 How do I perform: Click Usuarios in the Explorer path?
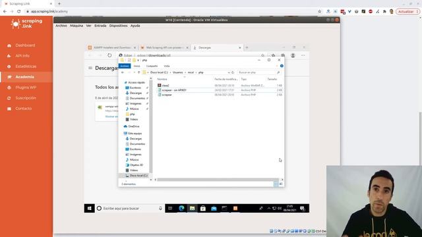[177, 72]
